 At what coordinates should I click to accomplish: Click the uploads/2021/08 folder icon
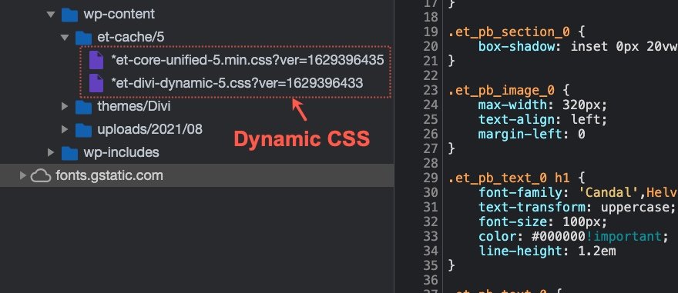coord(83,129)
